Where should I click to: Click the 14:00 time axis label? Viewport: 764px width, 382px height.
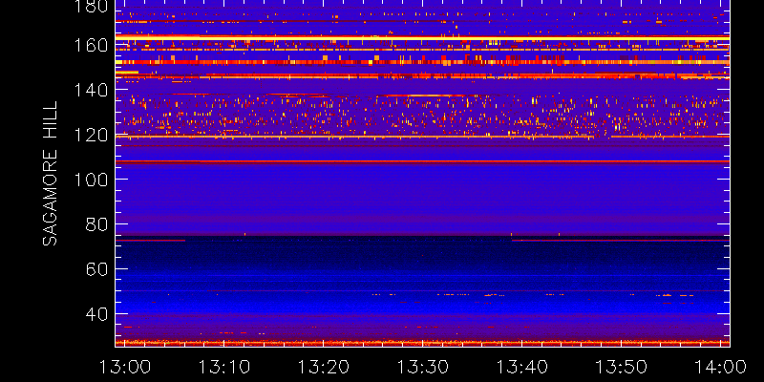[721, 367]
